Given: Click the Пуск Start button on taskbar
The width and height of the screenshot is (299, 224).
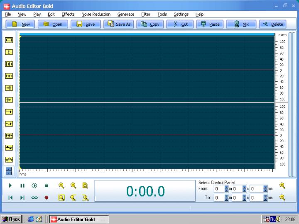Looking at the screenshot, I should (12, 219).
